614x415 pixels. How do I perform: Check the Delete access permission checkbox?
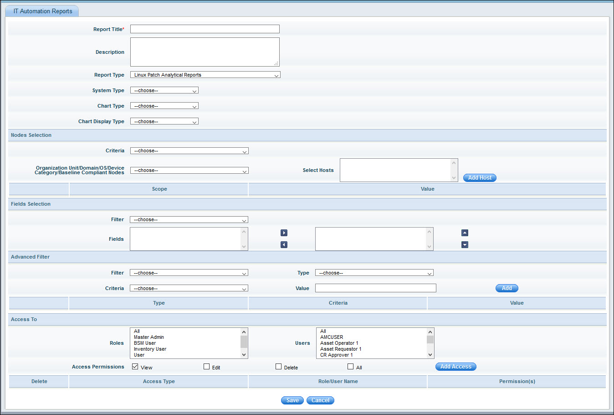pos(279,367)
